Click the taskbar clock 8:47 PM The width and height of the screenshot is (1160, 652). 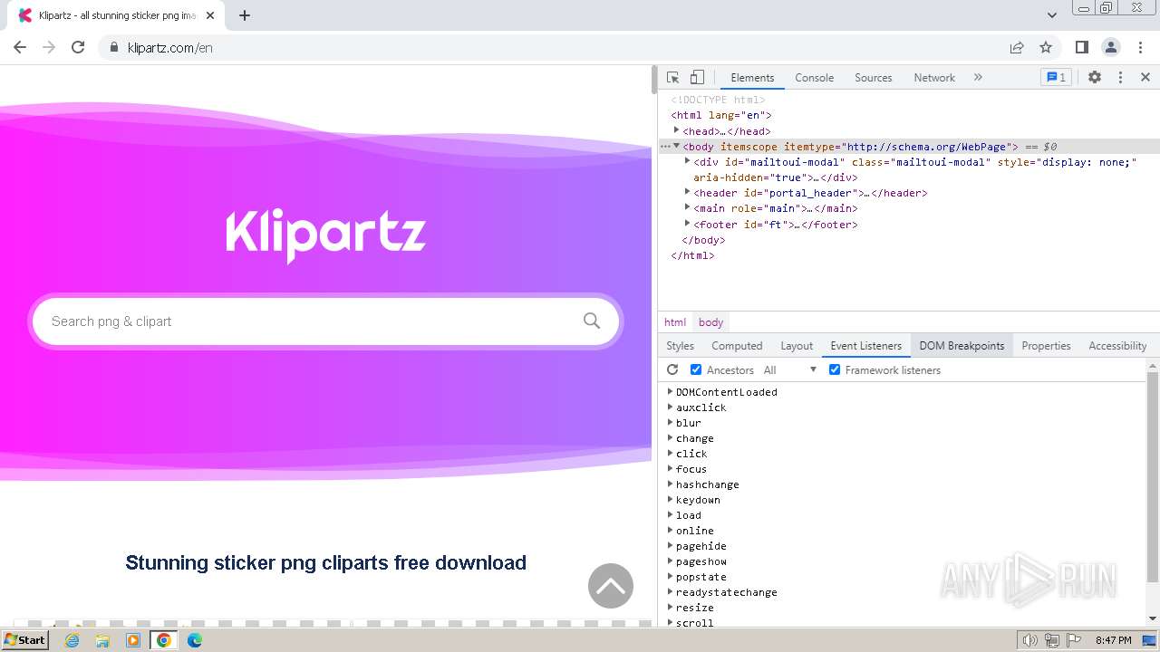1113,640
